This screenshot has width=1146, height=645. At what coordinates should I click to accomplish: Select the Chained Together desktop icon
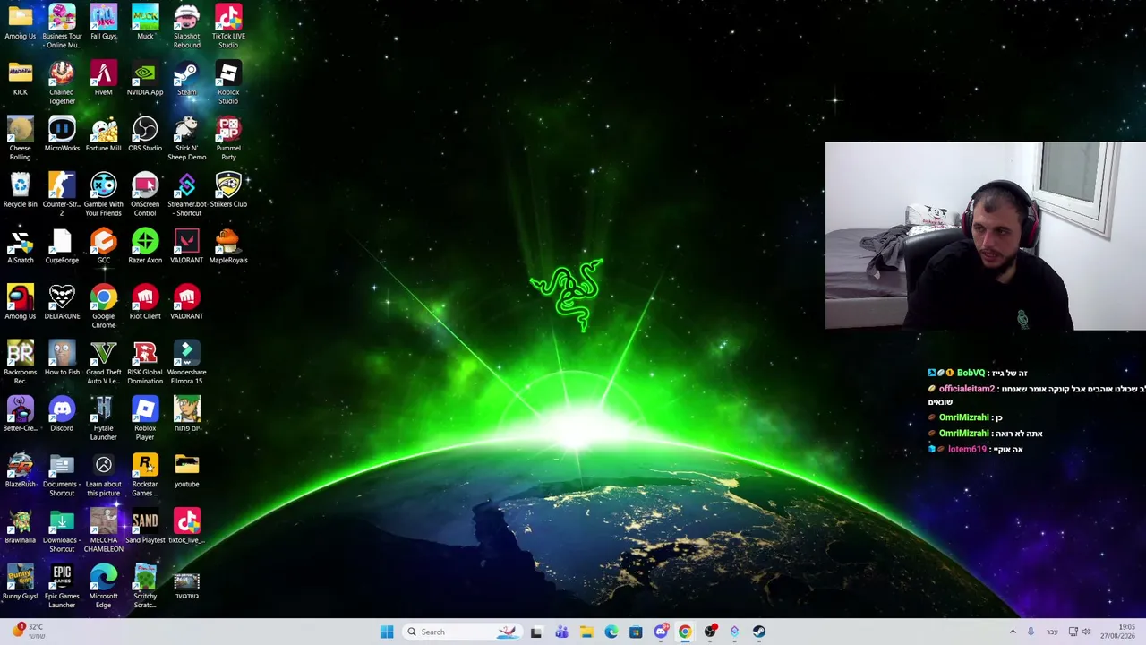coord(62,82)
